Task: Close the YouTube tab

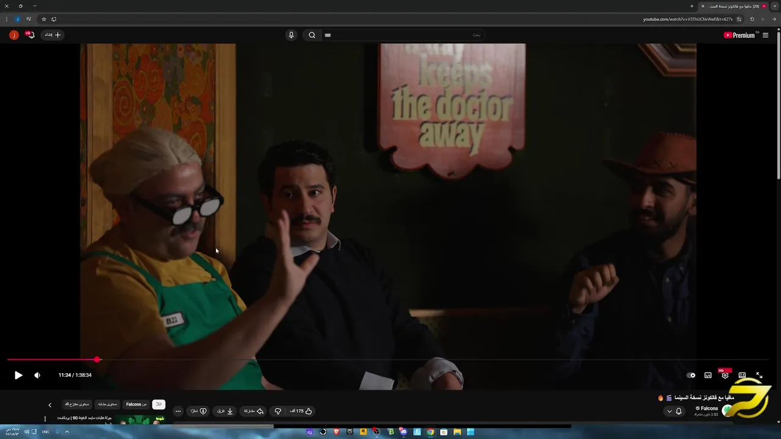Action: click(x=702, y=6)
